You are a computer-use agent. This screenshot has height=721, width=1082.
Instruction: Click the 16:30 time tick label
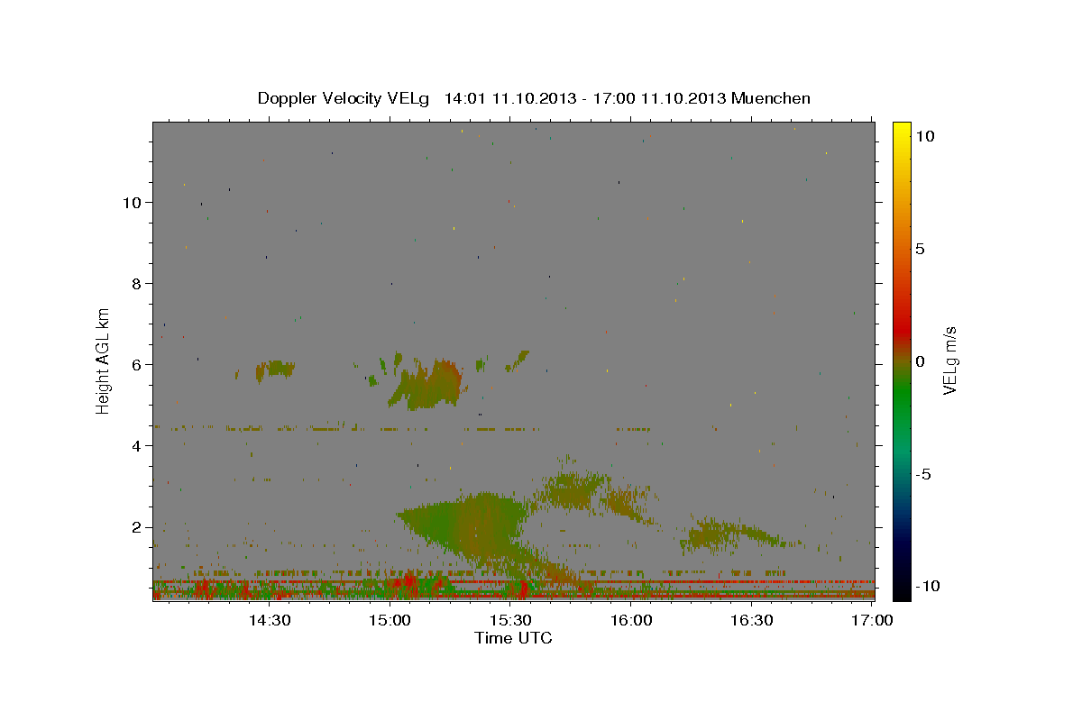[752, 621]
